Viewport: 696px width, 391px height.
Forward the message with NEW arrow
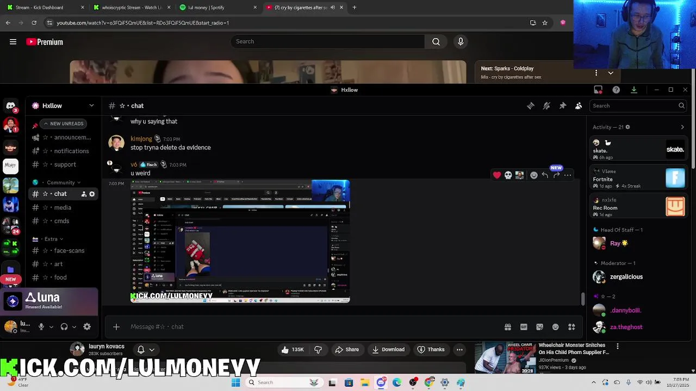(x=556, y=175)
